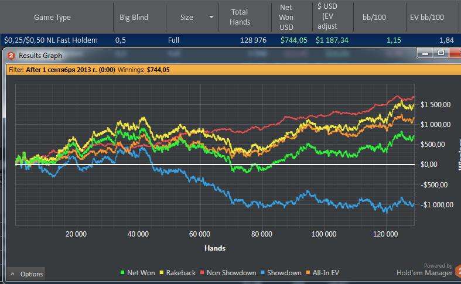Sort by $ USD EV adjust column
Viewport: 461px width, 284px height.
(327, 16)
